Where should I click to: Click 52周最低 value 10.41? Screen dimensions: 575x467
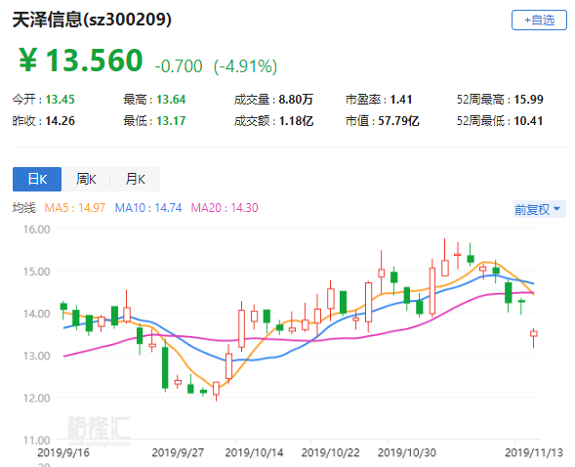[528, 121]
